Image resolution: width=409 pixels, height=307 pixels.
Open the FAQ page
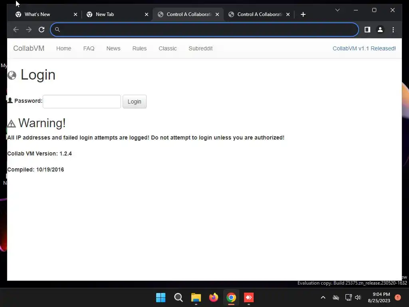click(x=89, y=48)
